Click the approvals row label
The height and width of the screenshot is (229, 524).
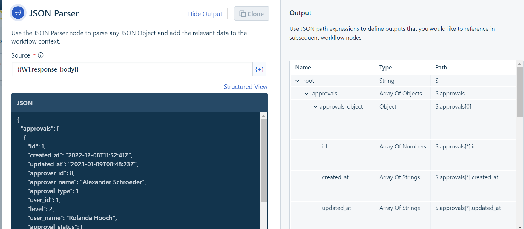click(x=324, y=93)
